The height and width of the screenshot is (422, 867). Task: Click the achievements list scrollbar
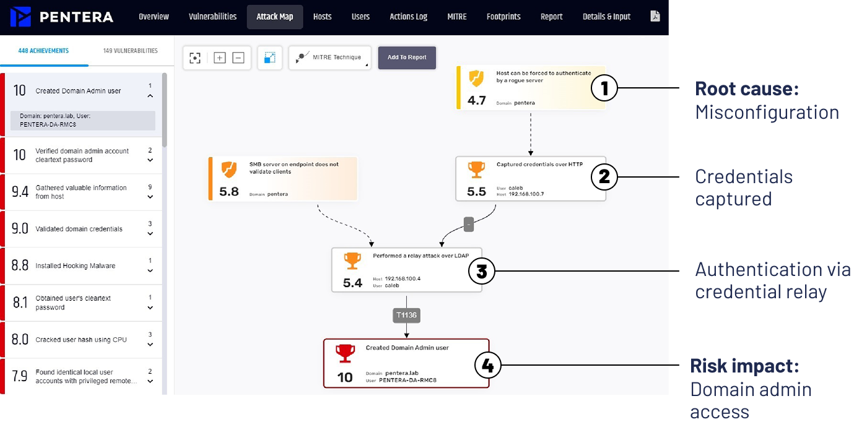tap(164, 110)
